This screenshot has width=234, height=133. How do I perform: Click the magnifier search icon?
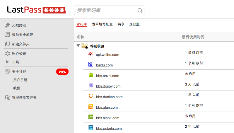(x=140, y=11)
